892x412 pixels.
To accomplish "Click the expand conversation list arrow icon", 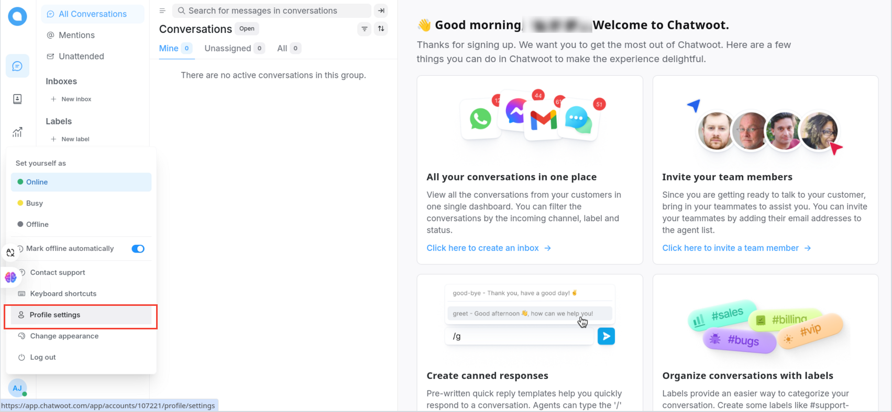I will pyautogui.click(x=381, y=10).
